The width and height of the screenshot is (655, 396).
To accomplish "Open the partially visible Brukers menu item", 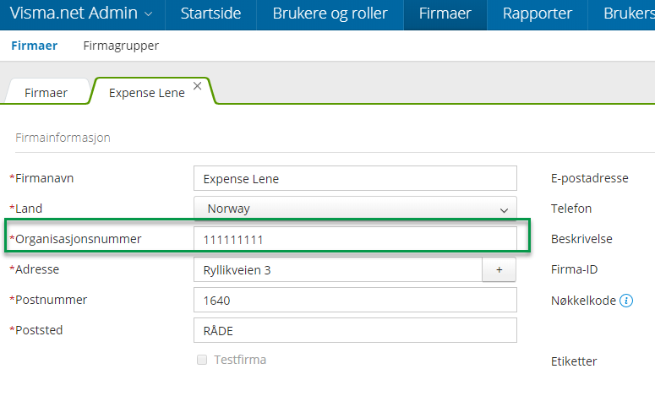I will [x=629, y=14].
